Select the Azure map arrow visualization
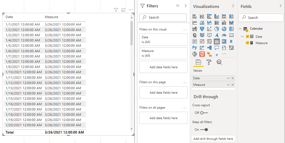Screen dimensions: 285x143 click(x=217, y=35)
